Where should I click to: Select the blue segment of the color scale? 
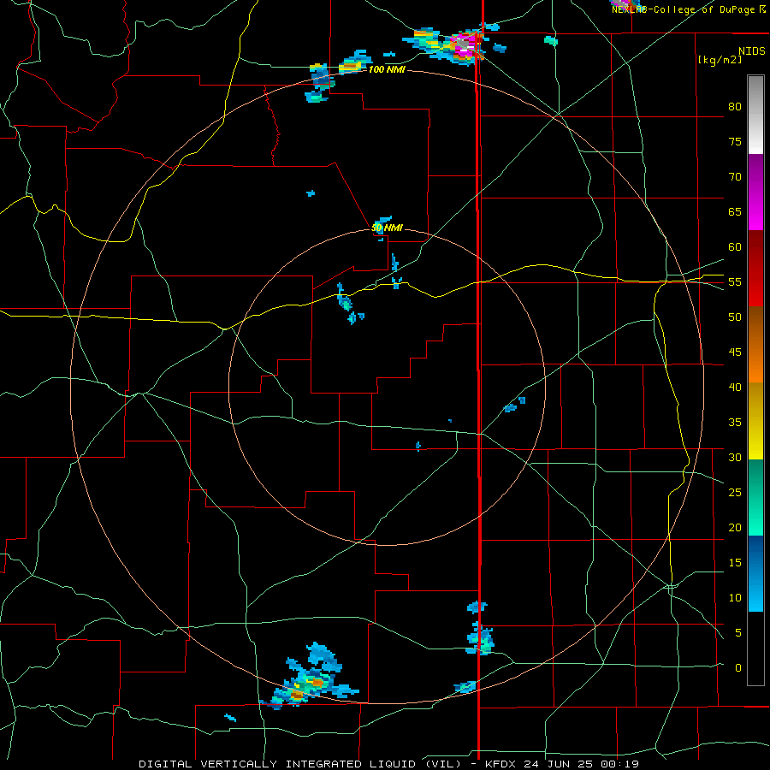tap(755, 573)
